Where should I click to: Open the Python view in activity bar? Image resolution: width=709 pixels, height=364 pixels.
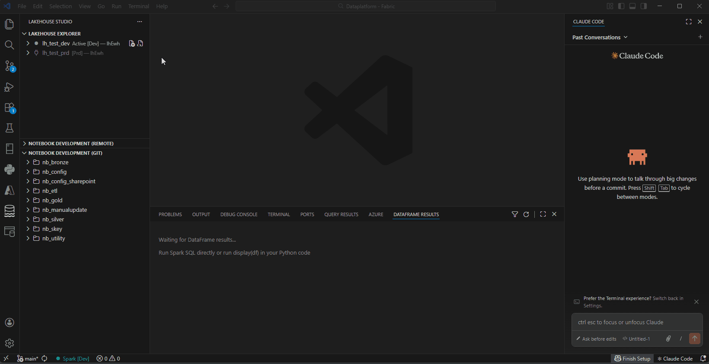10,169
